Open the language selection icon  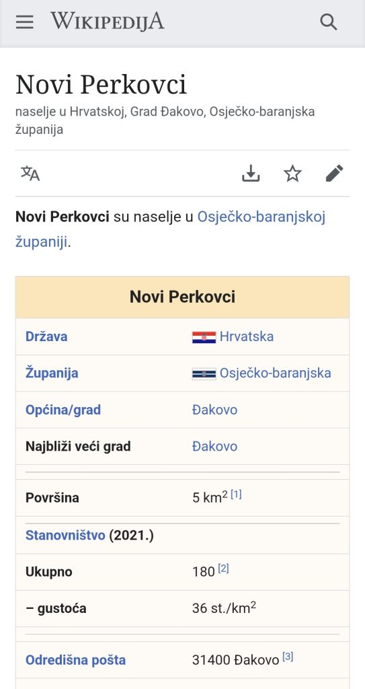30,174
